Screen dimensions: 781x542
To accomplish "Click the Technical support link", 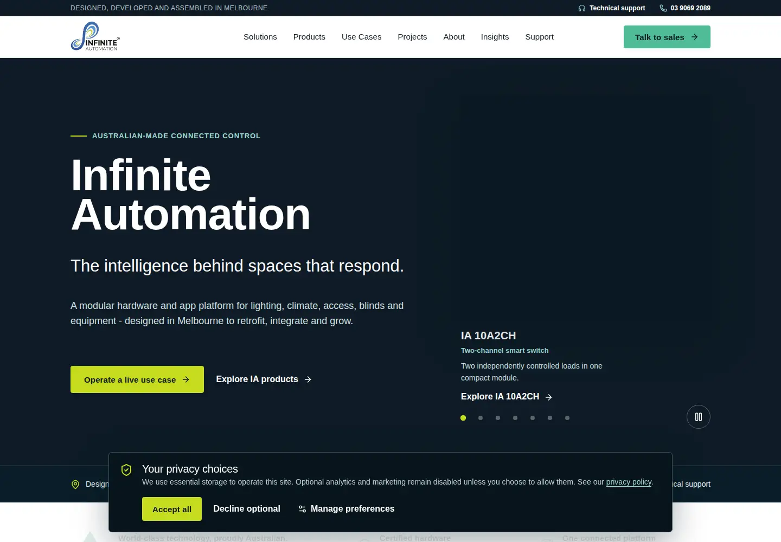I will 612,8.
